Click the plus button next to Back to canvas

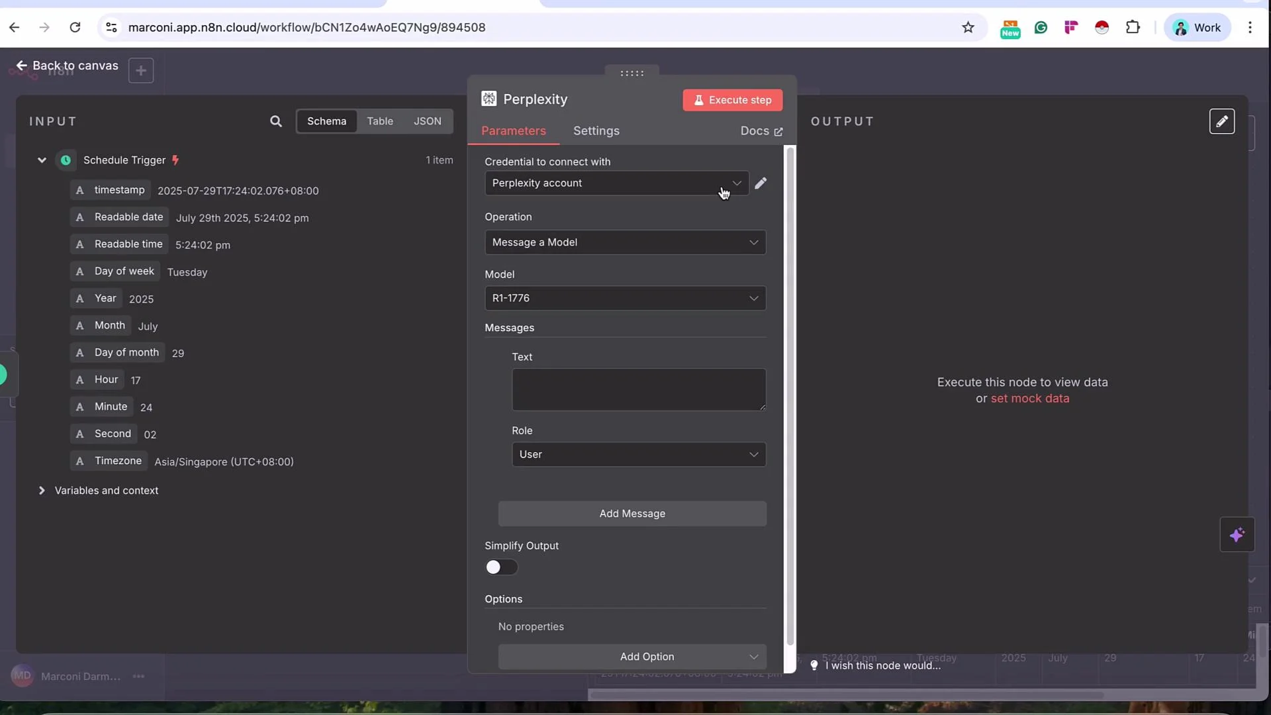141,70
